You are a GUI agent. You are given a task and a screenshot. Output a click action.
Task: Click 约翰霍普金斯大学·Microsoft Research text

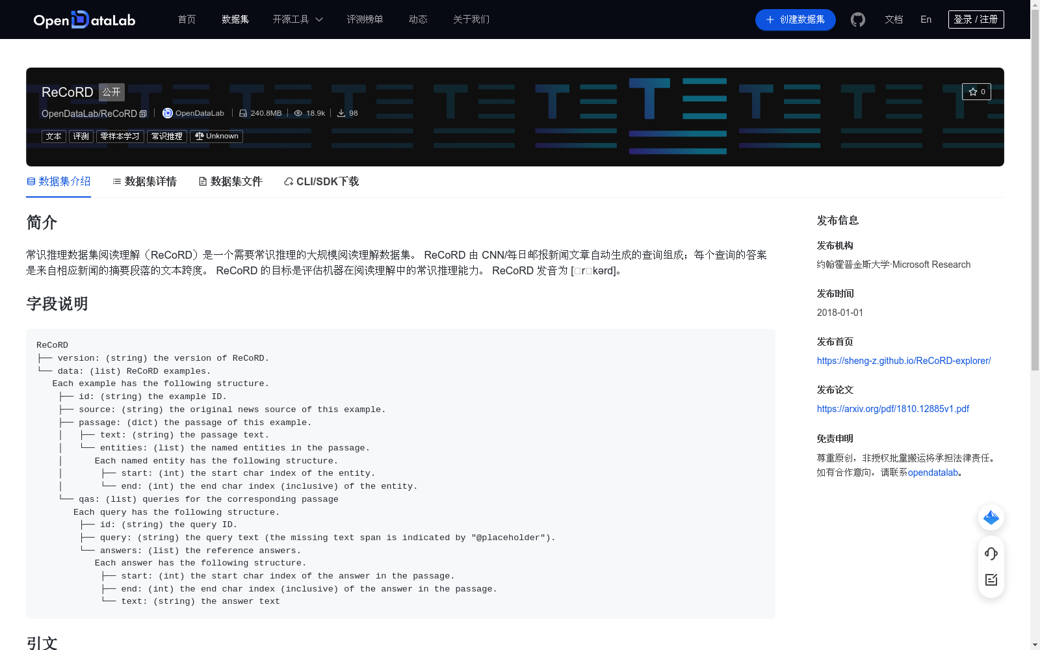(893, 265)
